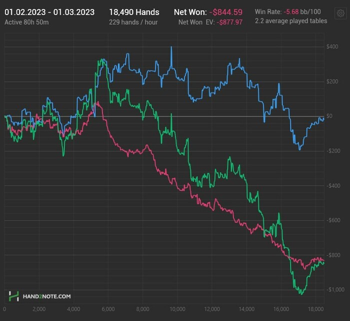The width and height of the screenshot is (350, 321).
Task: Click the Active 80h 50m label
Action: (x=26, y=21)
